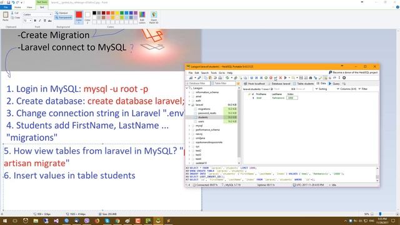Viewport: 400px width, 225px height.
Task: Switch to the Table: students tab
Action: coord(303,84)
